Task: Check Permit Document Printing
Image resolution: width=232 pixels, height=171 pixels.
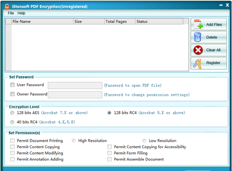Action: 12,140
